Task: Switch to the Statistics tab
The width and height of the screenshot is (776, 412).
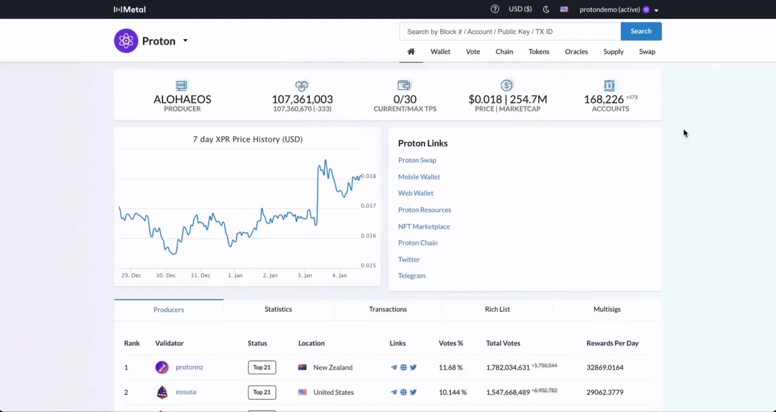Action: (278, 309)
